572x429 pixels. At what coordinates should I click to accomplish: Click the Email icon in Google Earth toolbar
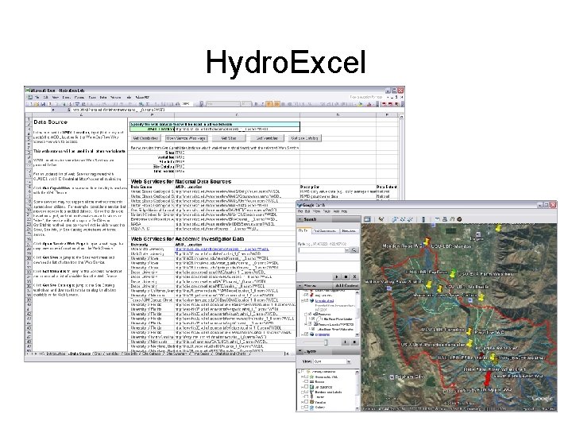click(438, 219)
